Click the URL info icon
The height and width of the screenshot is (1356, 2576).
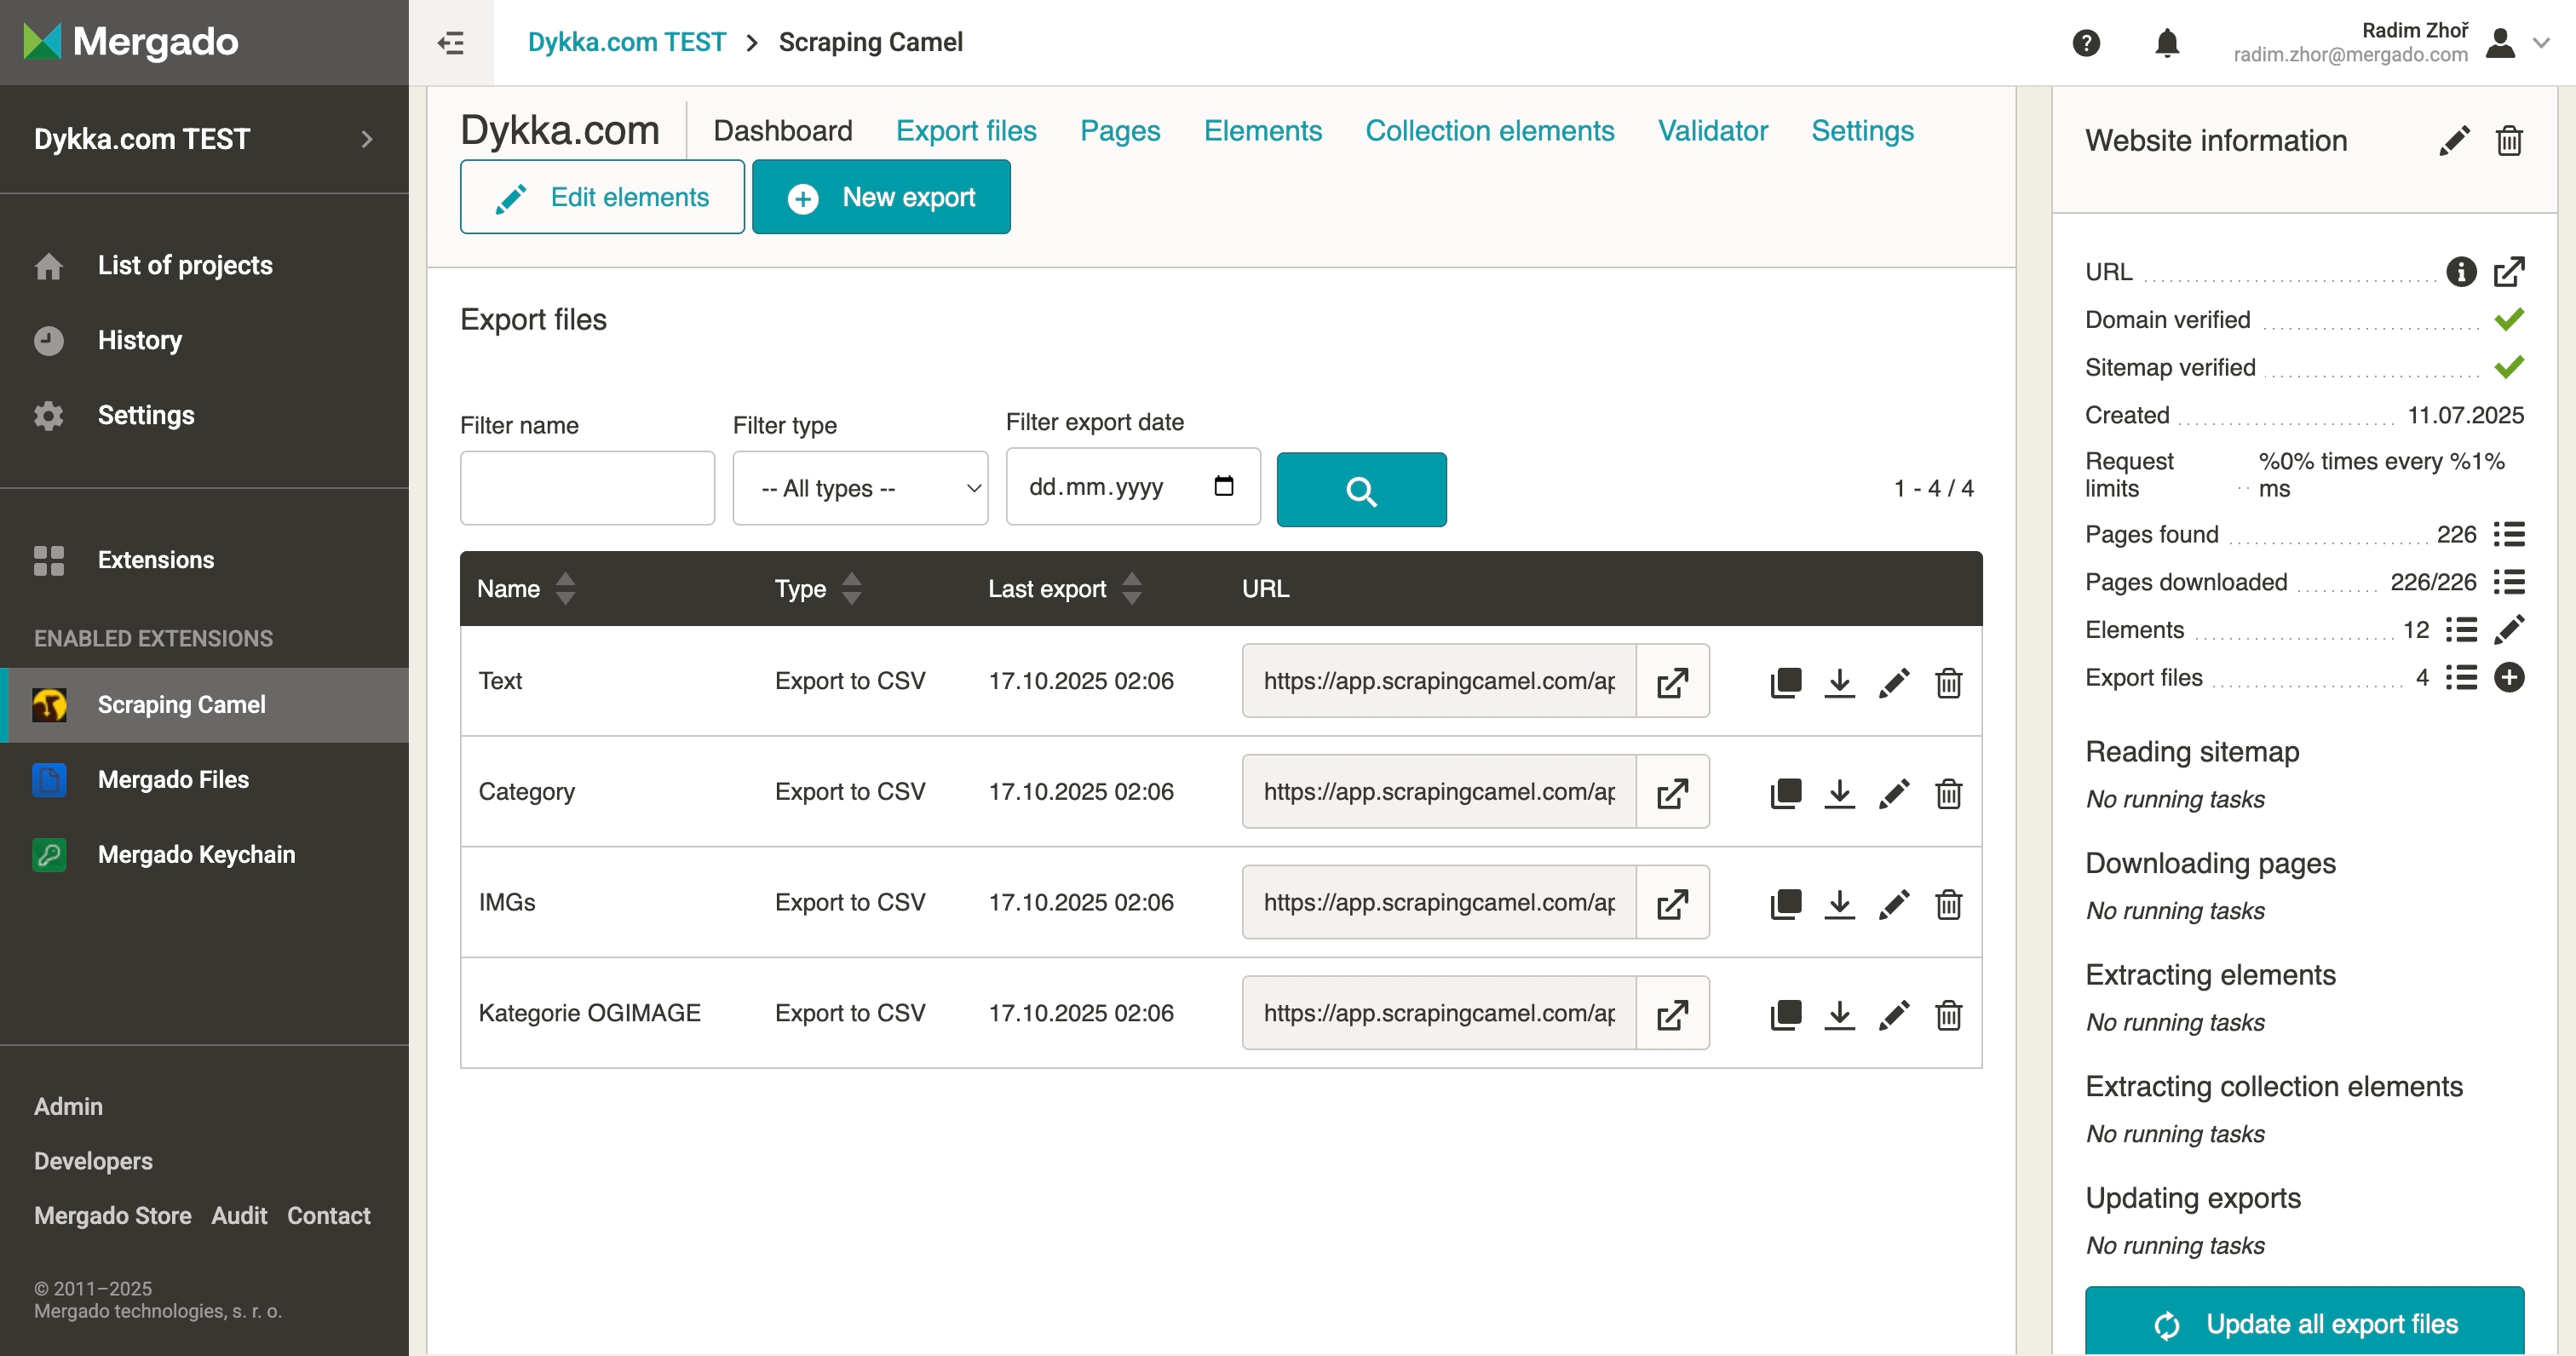point(2460,271)
